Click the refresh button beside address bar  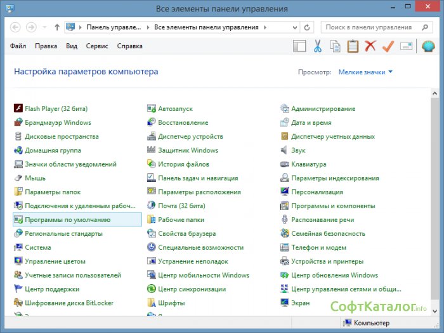307,28
